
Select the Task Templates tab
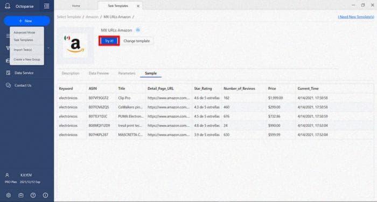118,6
